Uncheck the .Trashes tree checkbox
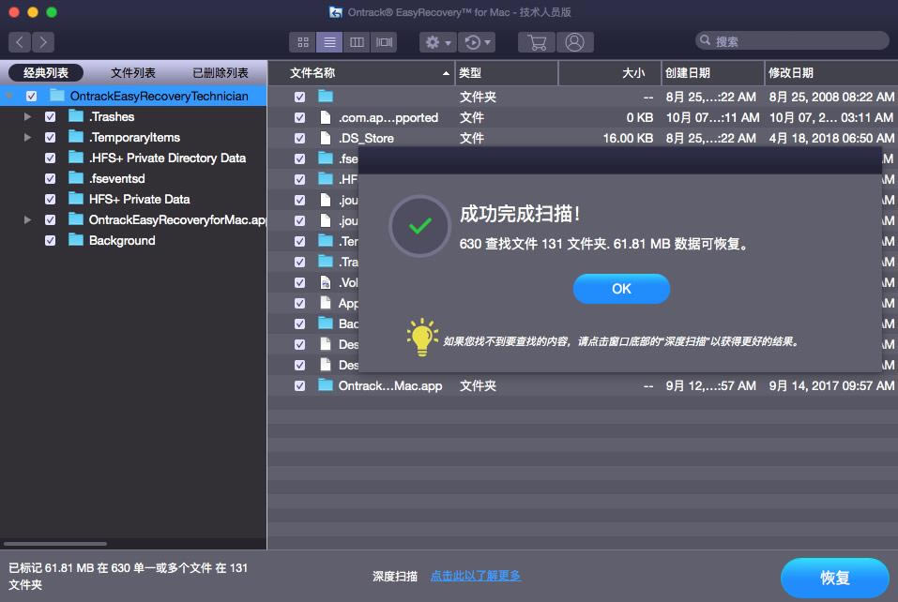The height and width of the screenshot is (602, 898). tap(51, 116)
